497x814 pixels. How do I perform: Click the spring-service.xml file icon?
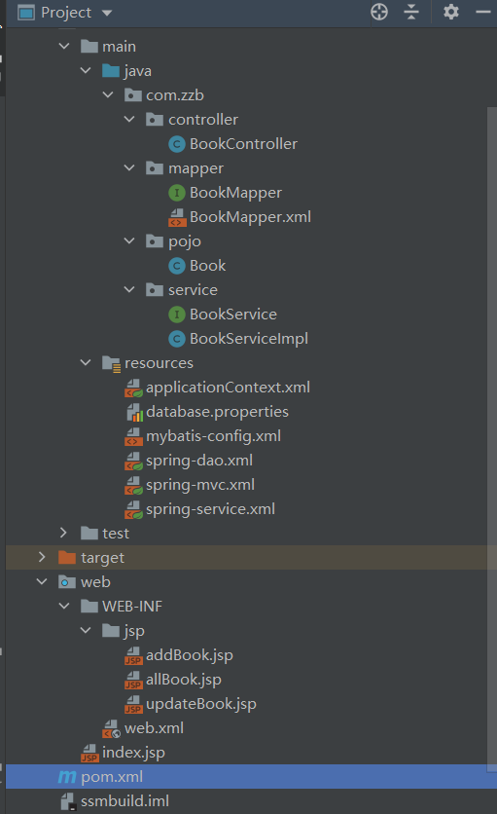pos(133,509)
